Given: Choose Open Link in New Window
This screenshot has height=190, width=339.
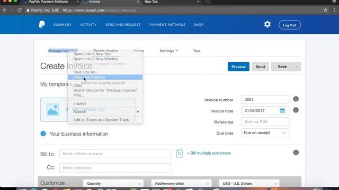Looking at the screenshot, I should (105, 59).
